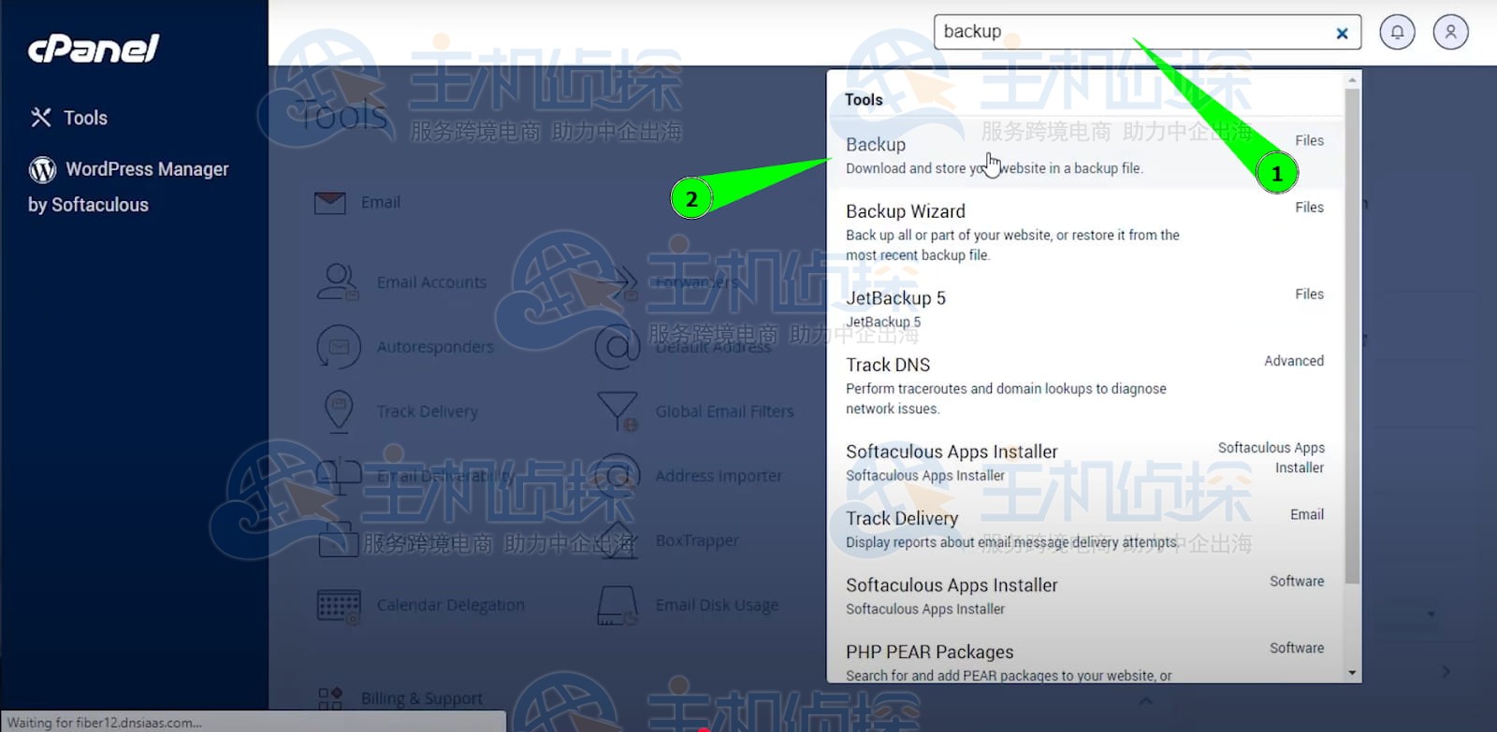Click the Email Accounts icon
The width and height of the screenshot is (1497, 732).
pyautogui.click(x=338, y=281)
